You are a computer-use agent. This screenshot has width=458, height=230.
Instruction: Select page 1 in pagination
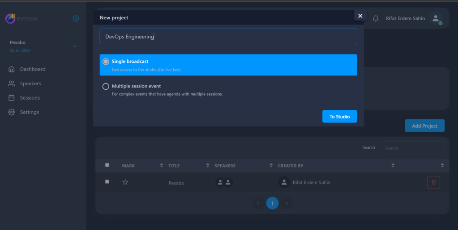(272, 203)
